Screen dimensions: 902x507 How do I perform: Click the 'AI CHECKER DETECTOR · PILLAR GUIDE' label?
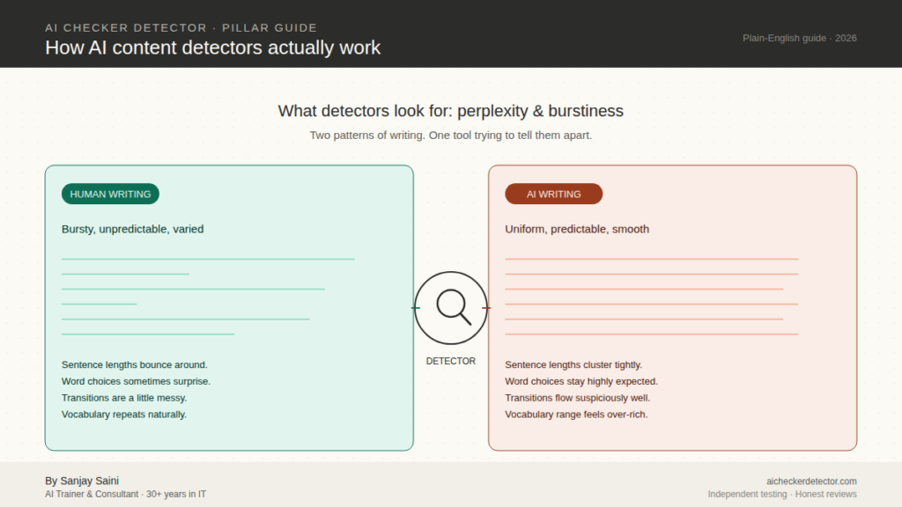click(x=181, y=28)
